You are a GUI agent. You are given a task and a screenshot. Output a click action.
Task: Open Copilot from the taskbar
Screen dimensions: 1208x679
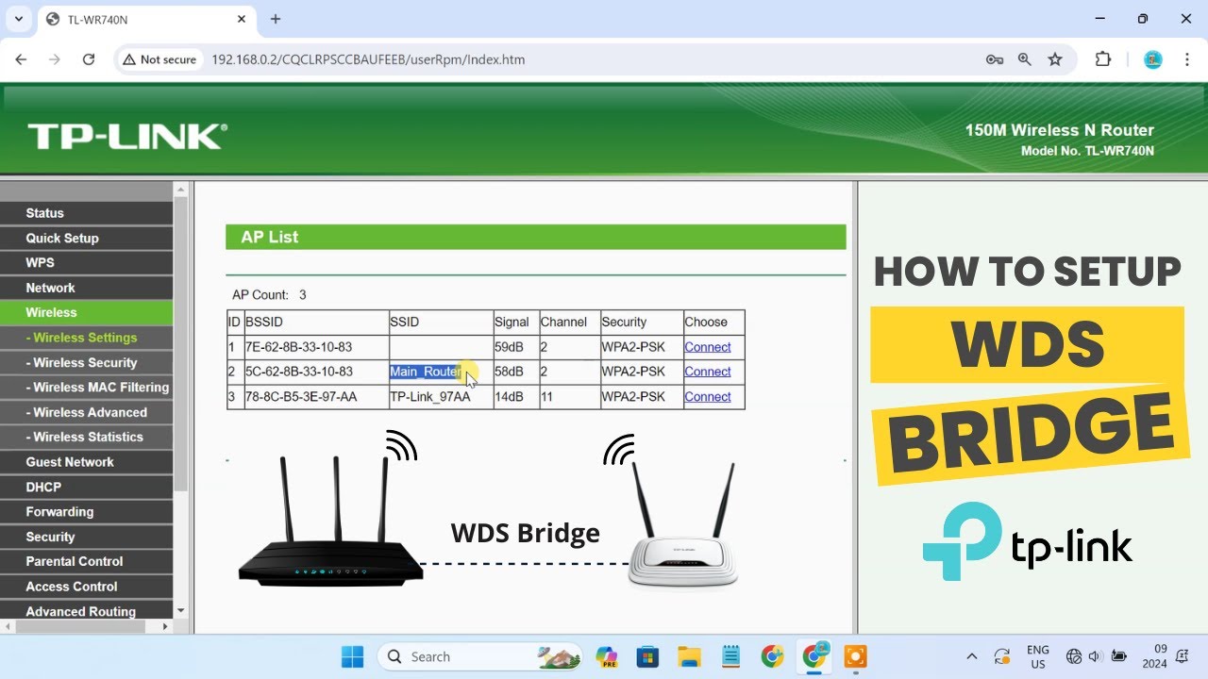click(606, 656)
